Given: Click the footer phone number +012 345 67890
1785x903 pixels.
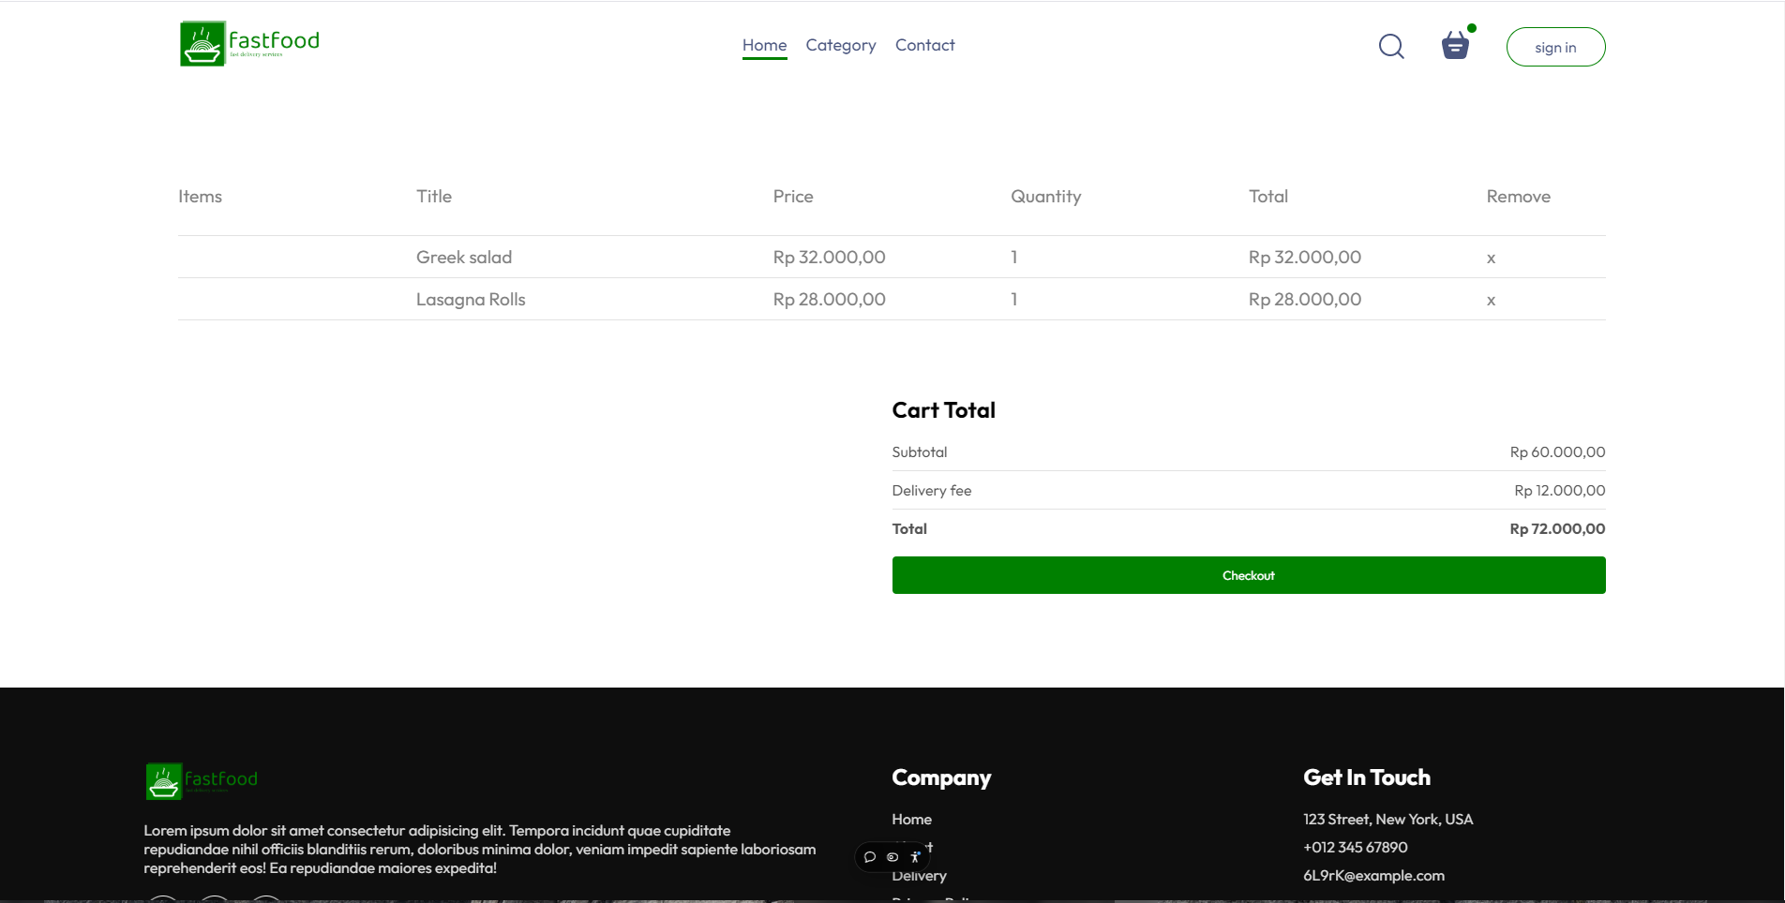Looking at the screenshot, I should click(1355, 848).
